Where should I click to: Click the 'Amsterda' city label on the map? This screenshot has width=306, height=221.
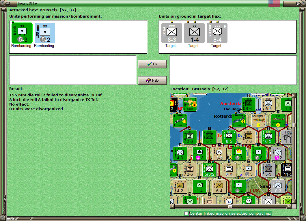[x=231, y=104]
